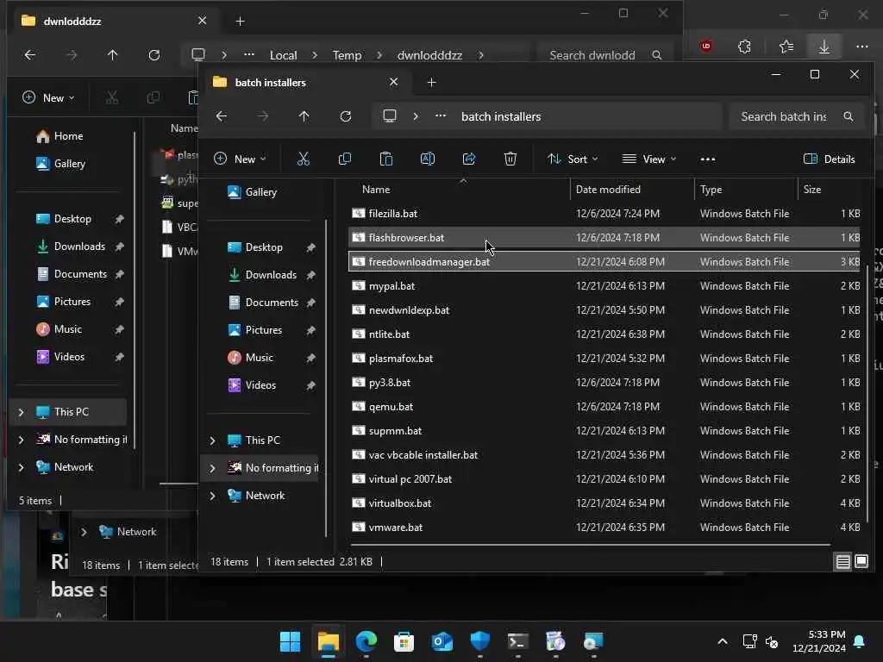Click New button in dwnlodddzz window
The height and width of the screenshot is (662, 883).
[x=48, y=97]
